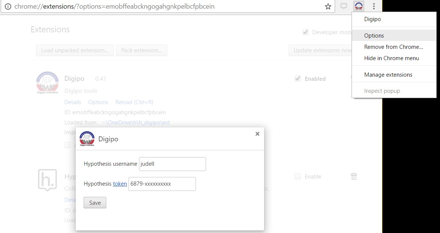Check the Hypothesis Enable checkbox
The image size is (440, 233).
298,176
